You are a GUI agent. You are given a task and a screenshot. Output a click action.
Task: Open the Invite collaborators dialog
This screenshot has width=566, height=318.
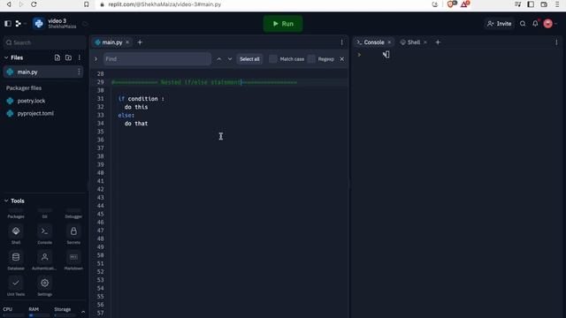click(x=499, y=24)
